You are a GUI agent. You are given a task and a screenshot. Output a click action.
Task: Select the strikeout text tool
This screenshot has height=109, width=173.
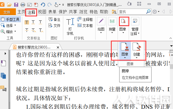26,30
